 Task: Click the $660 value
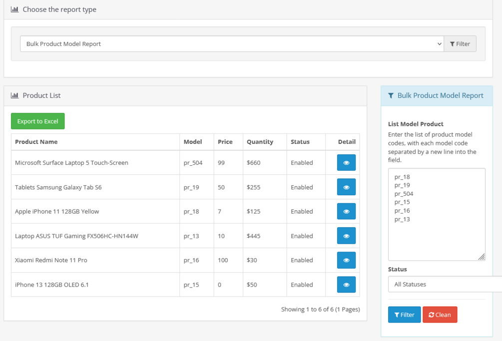coord(254,162)
